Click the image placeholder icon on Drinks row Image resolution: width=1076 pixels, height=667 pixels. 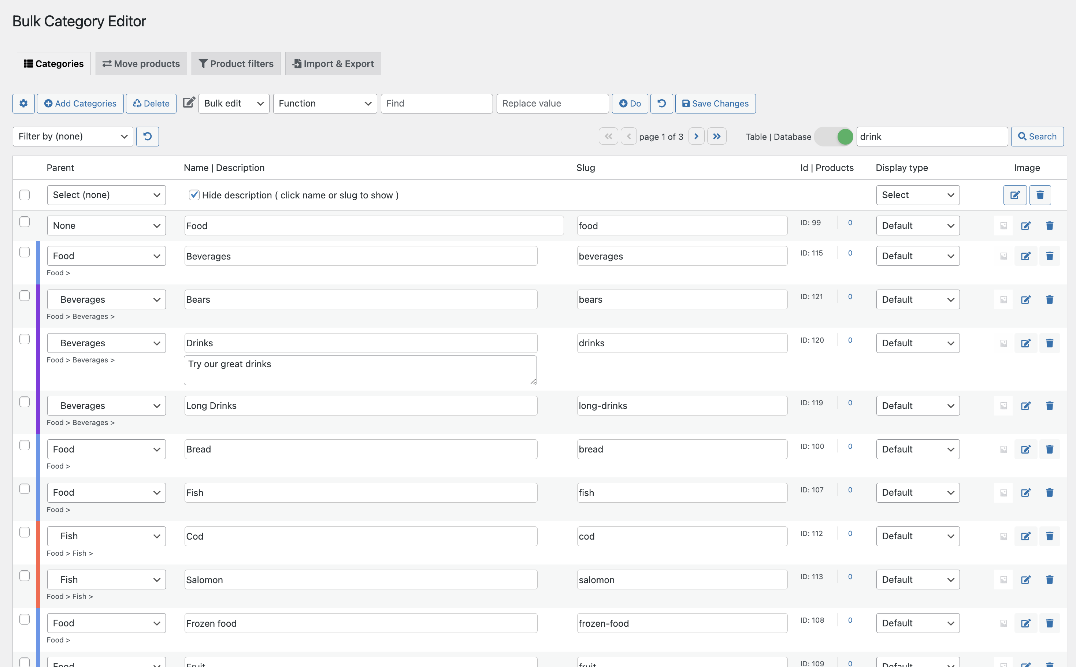[1003, 343]
